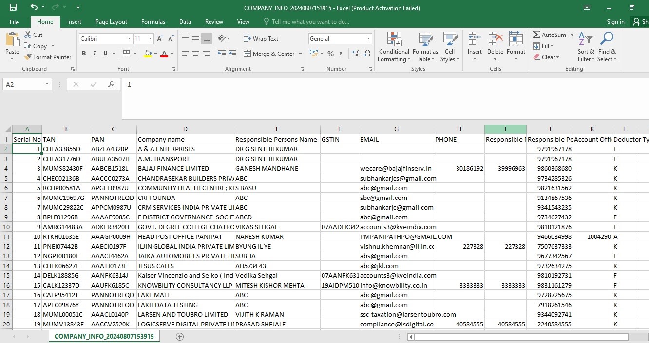Screen dimensions: 649x343
Task: Undo the last action
Action: click(34, 7)
